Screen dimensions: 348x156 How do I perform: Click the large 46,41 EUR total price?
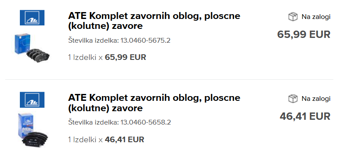coord(305,116)
